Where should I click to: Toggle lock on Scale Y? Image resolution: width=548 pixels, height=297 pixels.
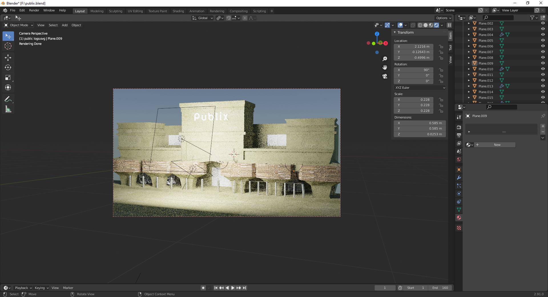coord(441,105)
